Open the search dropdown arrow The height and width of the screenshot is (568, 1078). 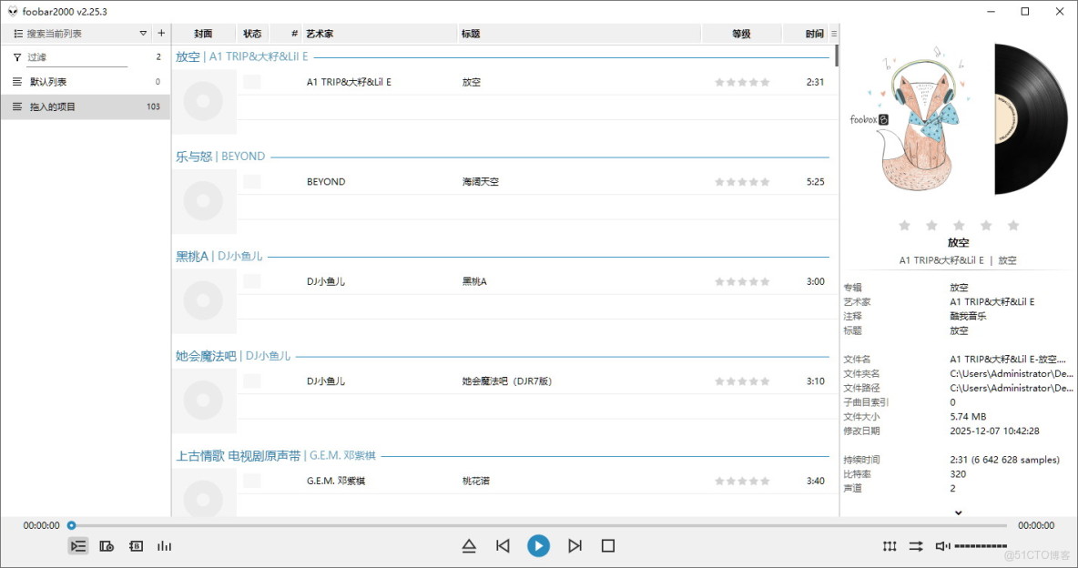(x=143, y=33)
